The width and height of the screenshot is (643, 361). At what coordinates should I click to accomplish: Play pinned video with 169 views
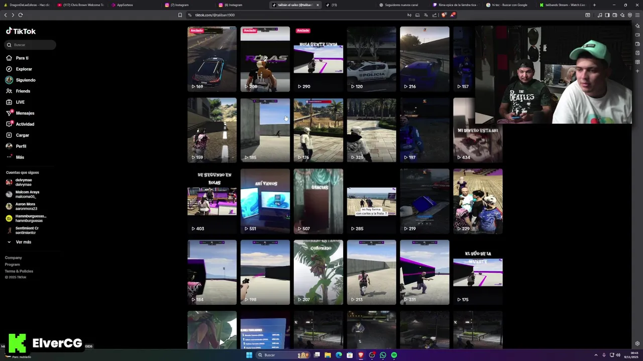click(212, 59)
